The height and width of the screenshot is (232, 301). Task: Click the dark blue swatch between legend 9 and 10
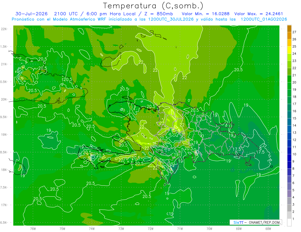(289, 158)
